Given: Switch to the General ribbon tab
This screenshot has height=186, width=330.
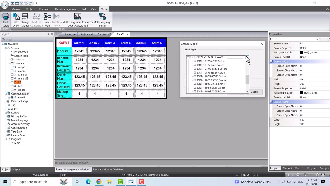Looking at the screenshot, I should 17,9.
